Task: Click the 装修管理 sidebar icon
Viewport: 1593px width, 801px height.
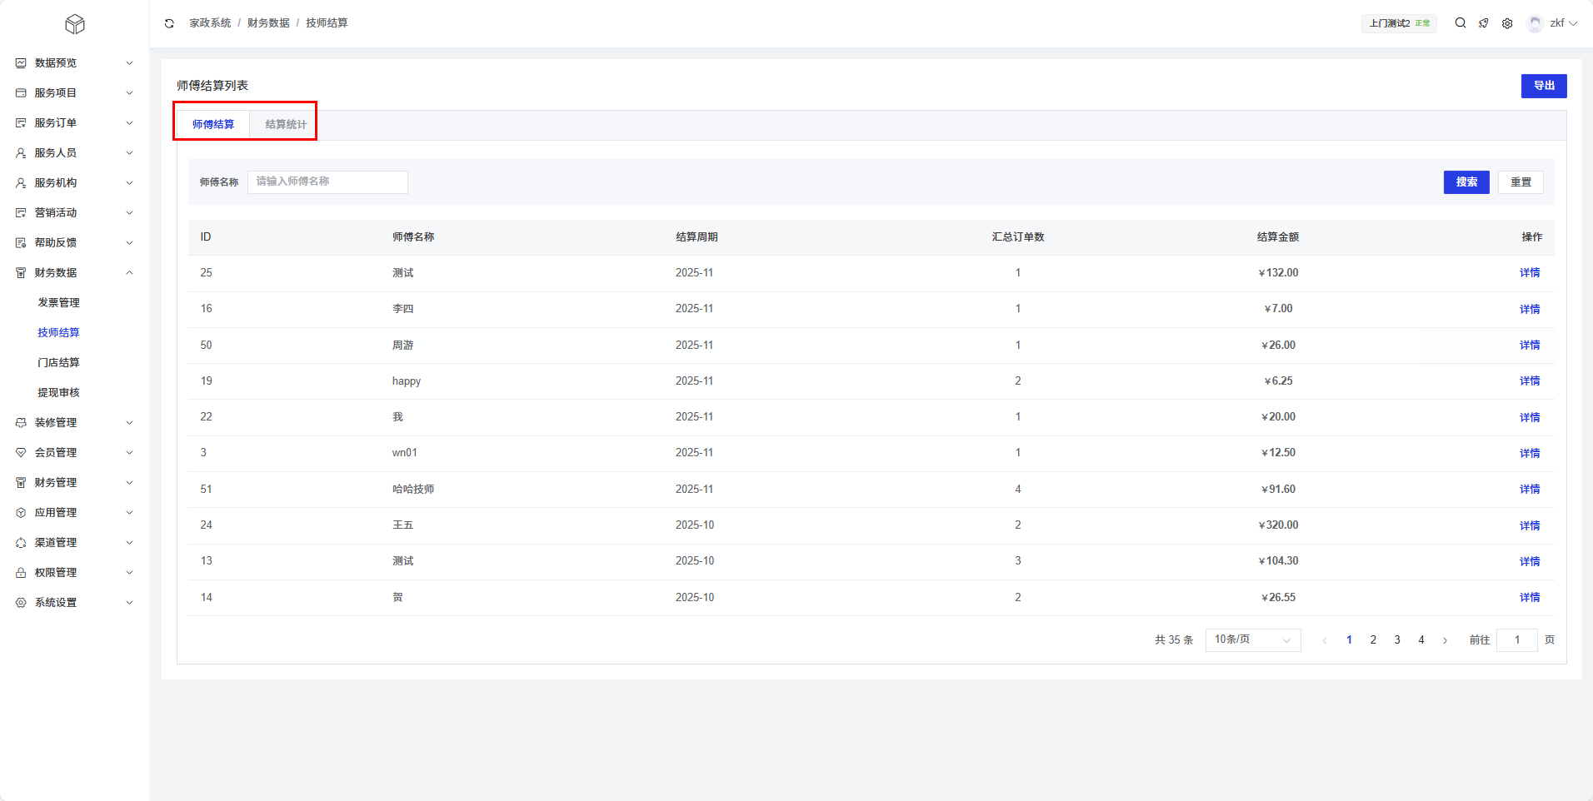Action: pyautogui.click(x=21, y=423)
